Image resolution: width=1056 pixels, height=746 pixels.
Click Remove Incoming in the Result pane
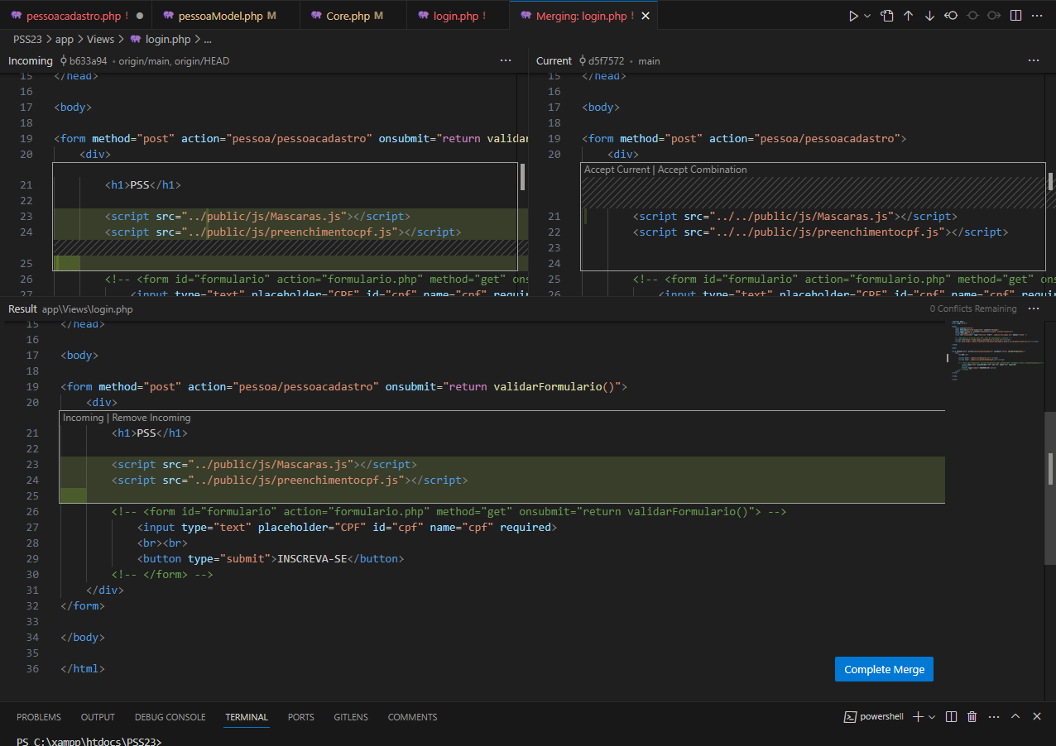pos(151,418)
